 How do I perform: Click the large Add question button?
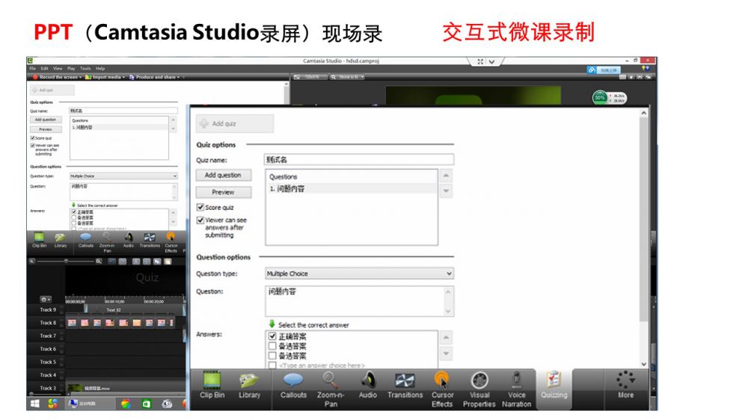tap(223, 175)
